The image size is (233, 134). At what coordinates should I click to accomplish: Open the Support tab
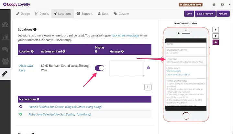point(84,14)
